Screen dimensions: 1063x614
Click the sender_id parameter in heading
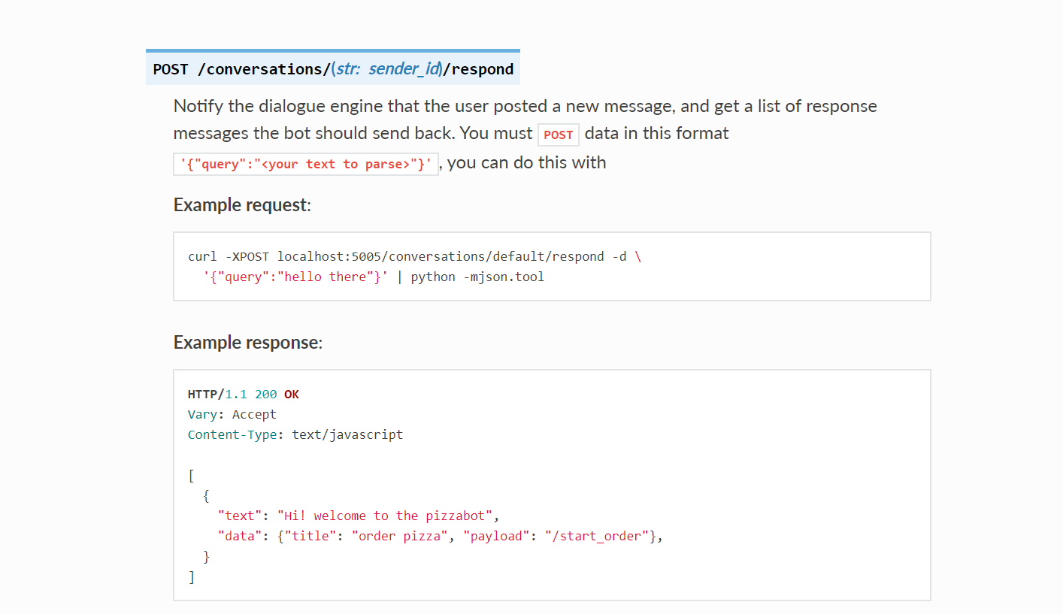404,69
